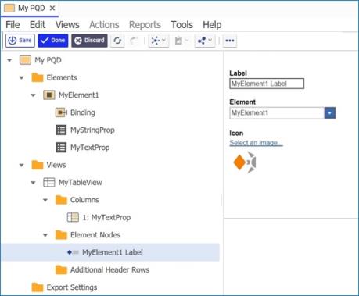Viewport: 359px width, 296px height.
Task: Click the MyTableView table icon
Action: pyautogui.click(x=49, y=183)
